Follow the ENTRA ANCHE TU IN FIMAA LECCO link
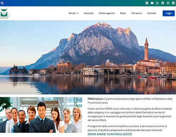 coord(110,134)
